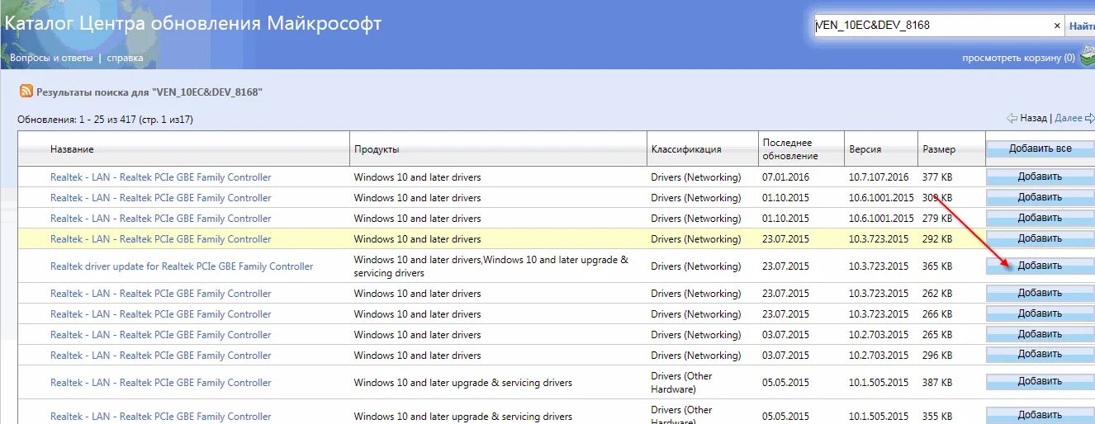The height and width of the screenshot is (424, 1095).
Task: Open the highlighted Realtek LAN link, 292 KB row
Action: coord(160,239)
